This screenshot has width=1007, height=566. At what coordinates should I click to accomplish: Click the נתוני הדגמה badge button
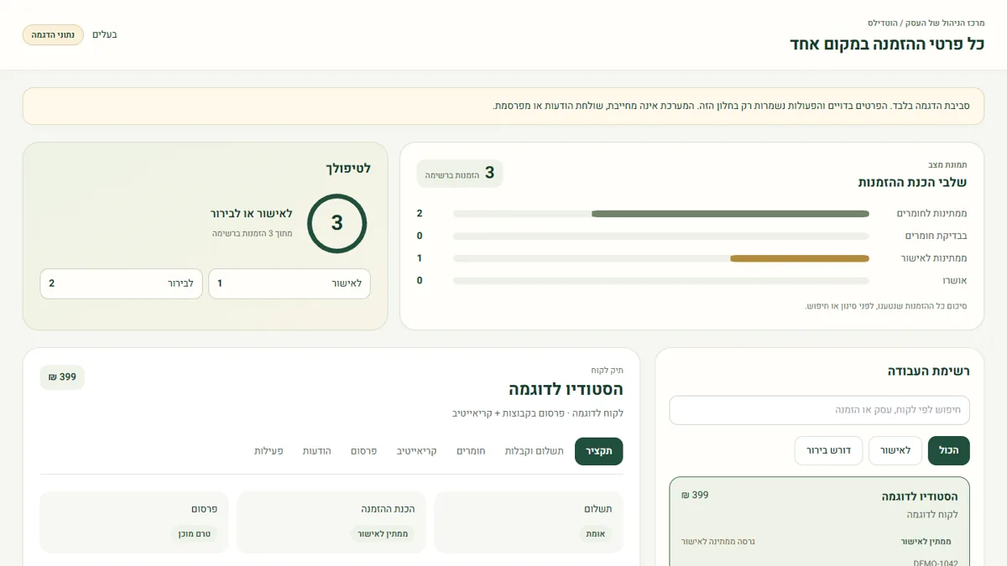(x=53, y=34)
